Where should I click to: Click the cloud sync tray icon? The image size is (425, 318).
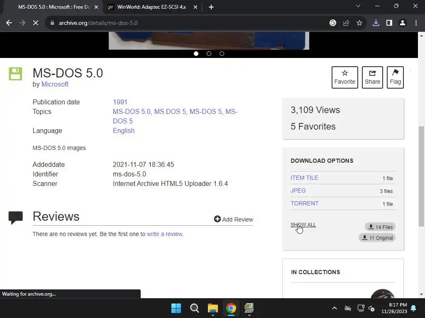pos(348,308)
